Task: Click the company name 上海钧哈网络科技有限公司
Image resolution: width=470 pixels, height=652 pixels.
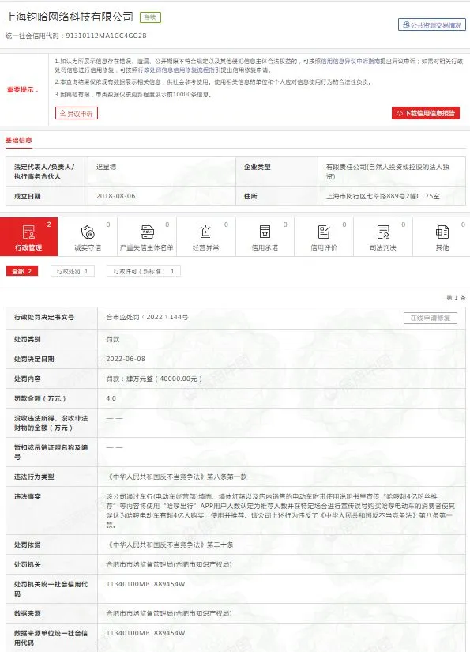Action: point(70,17)
